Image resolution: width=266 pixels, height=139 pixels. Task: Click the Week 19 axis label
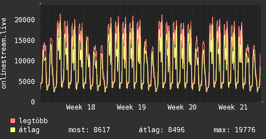pos(131,107)
